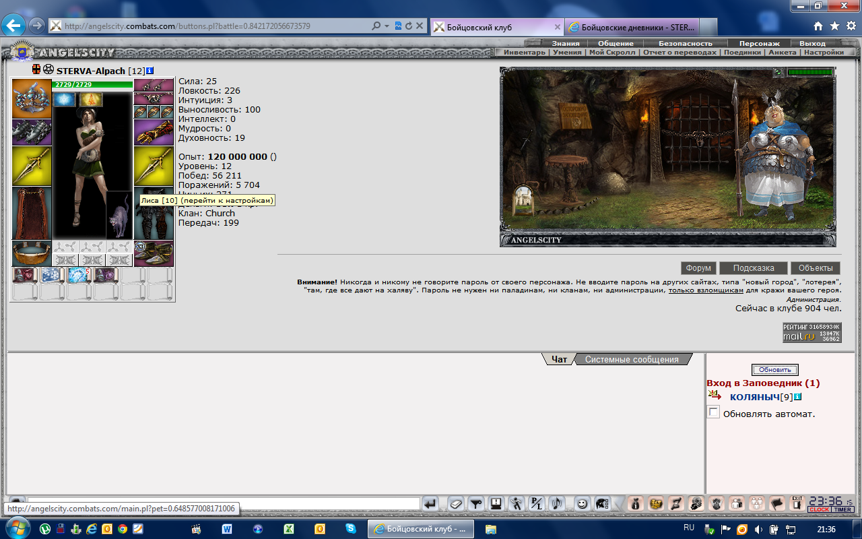Open Excel from the taskbar

coord(288,529)
